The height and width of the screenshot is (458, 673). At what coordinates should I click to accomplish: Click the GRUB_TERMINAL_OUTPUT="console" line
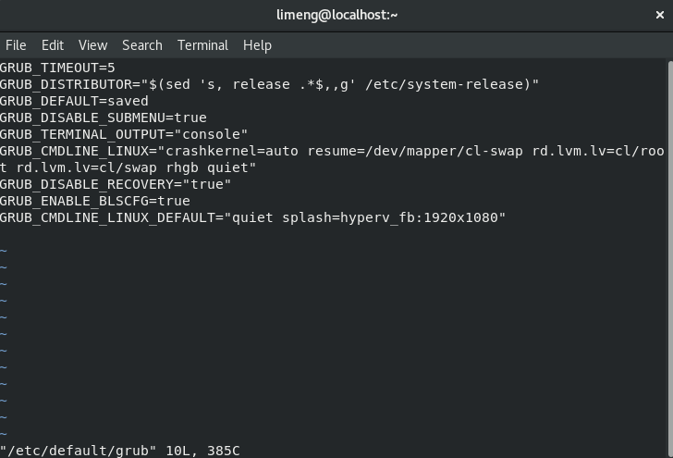coord(124,134)
